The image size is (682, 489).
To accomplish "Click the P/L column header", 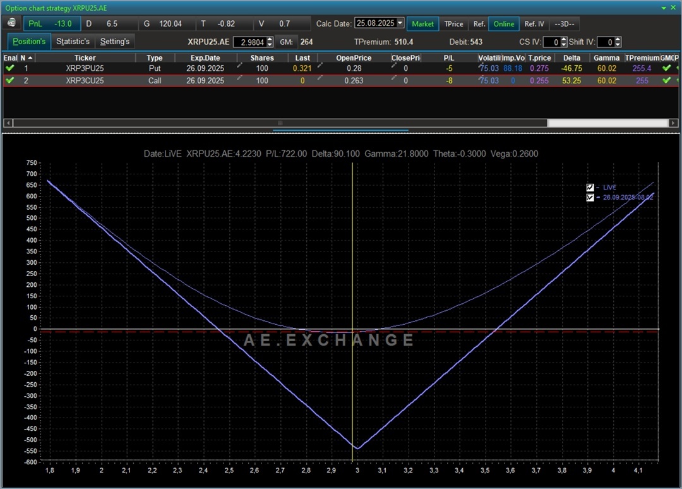I will coord(449,58).
